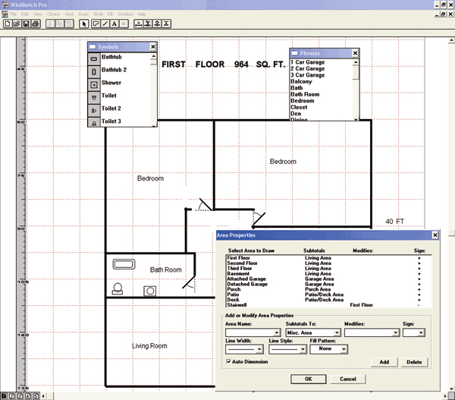Open the Line Width dropdown

259,349
